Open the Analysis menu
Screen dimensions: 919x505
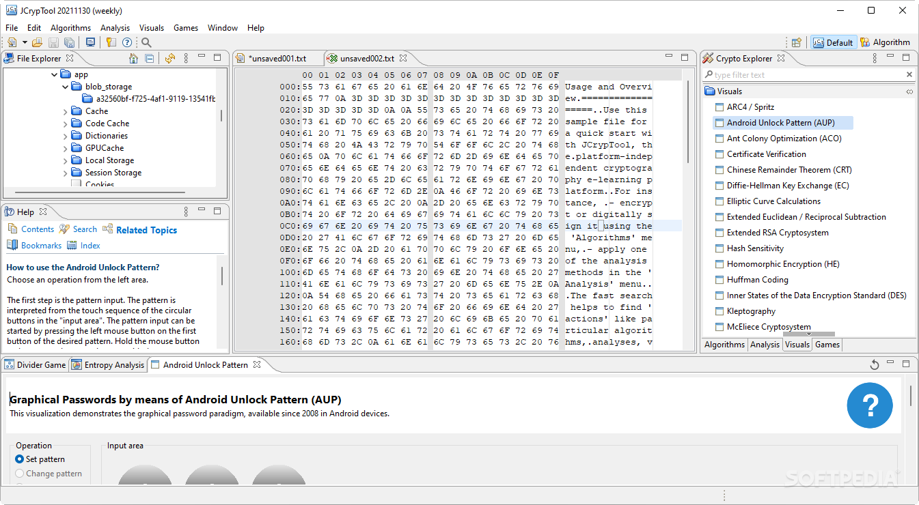pyautogui.click(x=115, y=28)
